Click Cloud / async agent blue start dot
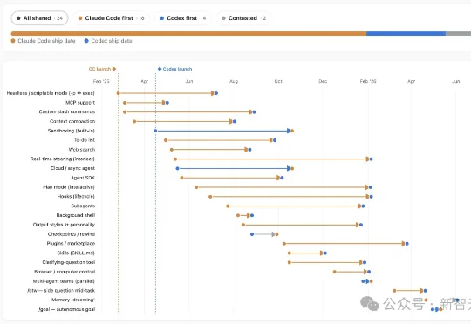Screen dimensions: 471x324 178,168
